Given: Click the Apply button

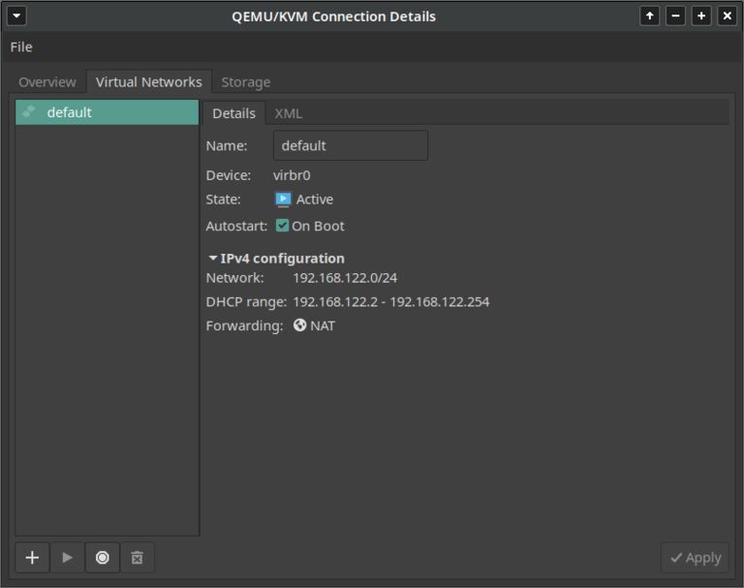Looking at the screenshot, I should point(696,558).
